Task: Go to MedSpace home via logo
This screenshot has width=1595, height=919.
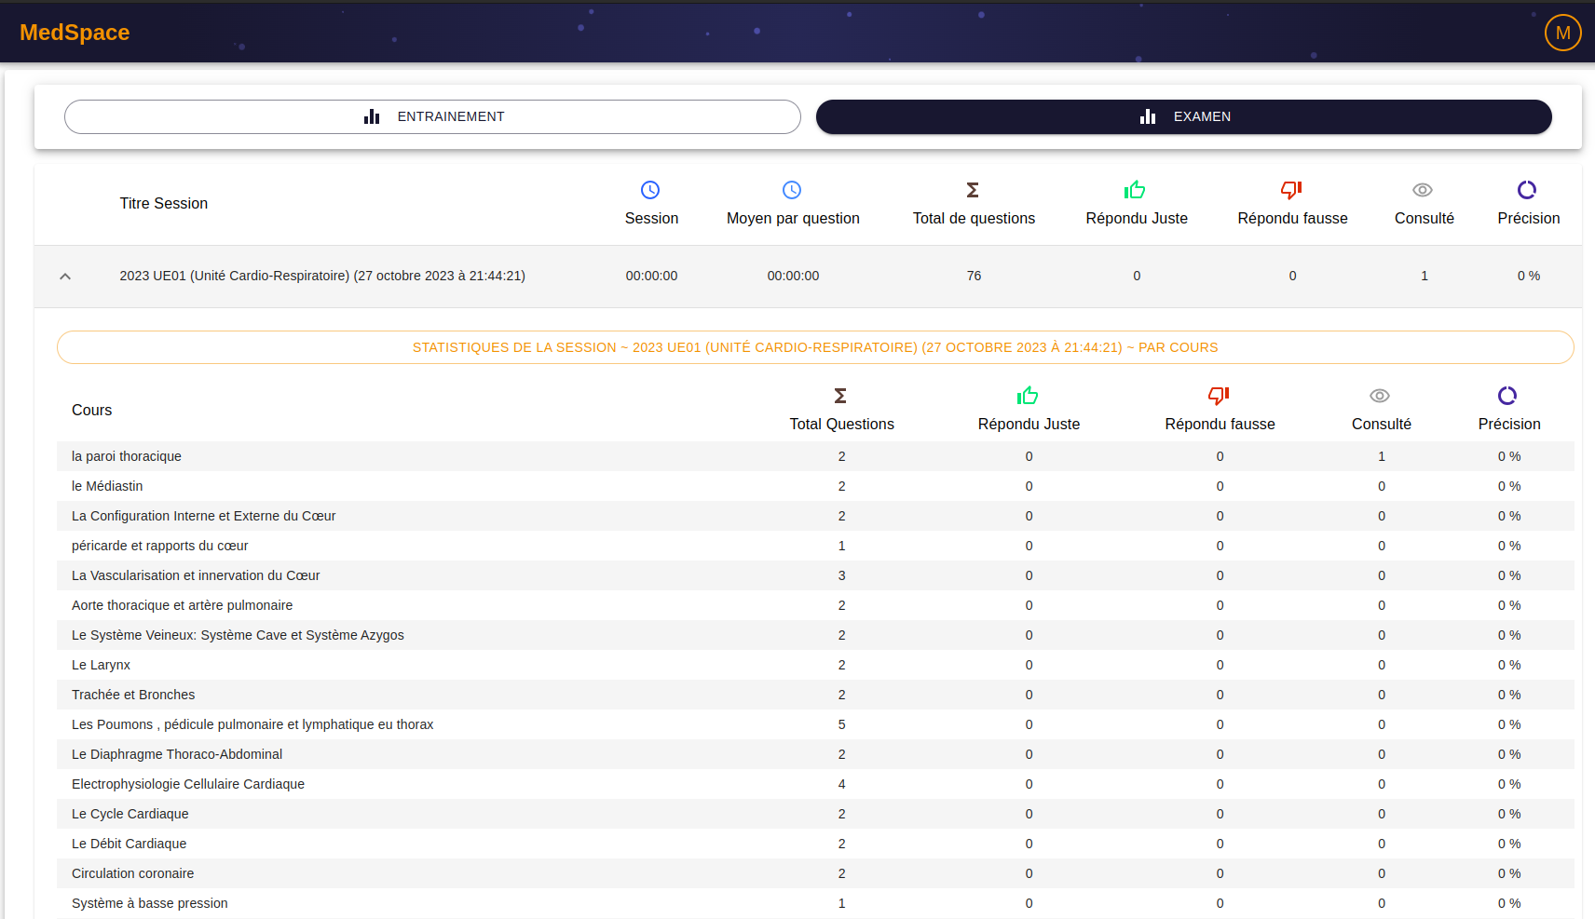Action: point(75,33)
